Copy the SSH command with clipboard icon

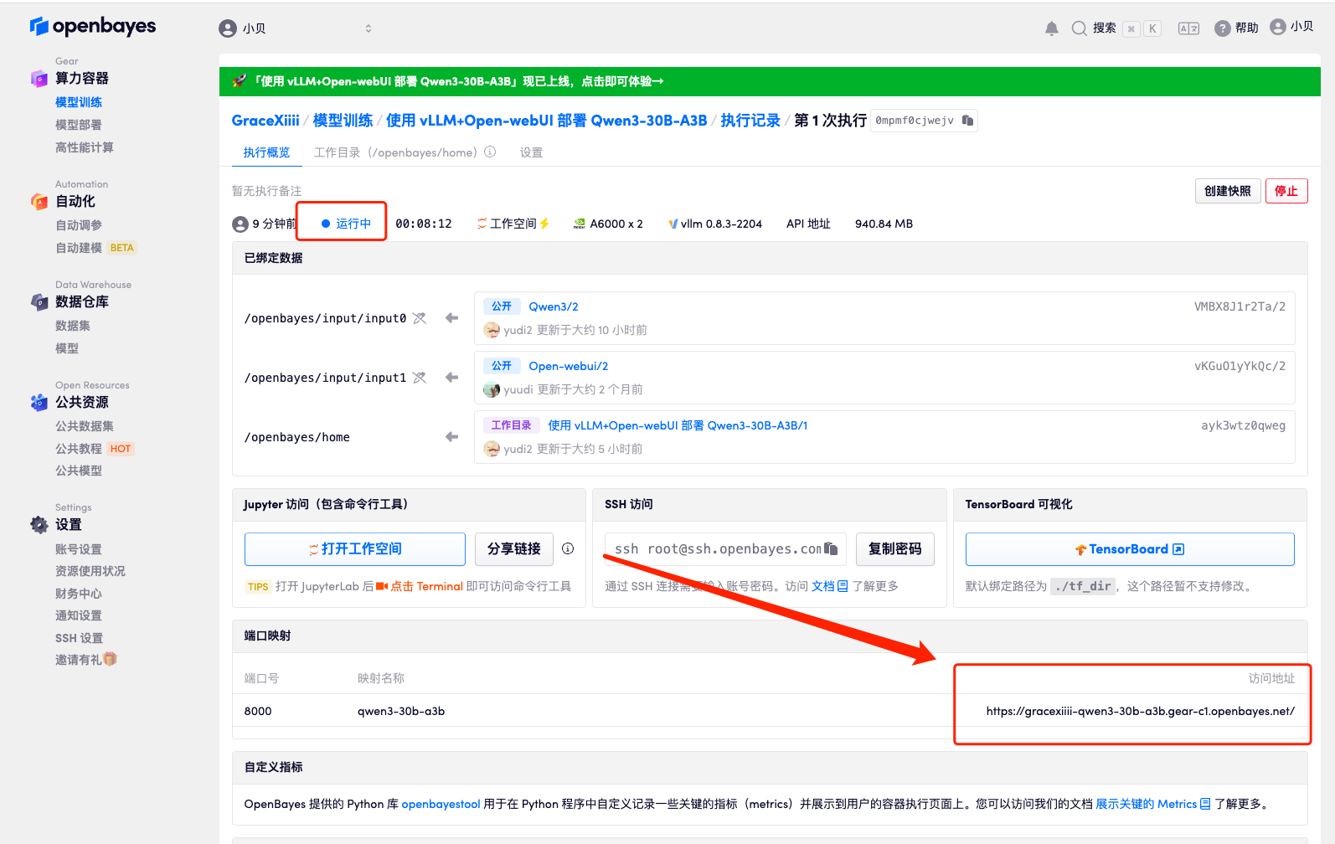831,548
